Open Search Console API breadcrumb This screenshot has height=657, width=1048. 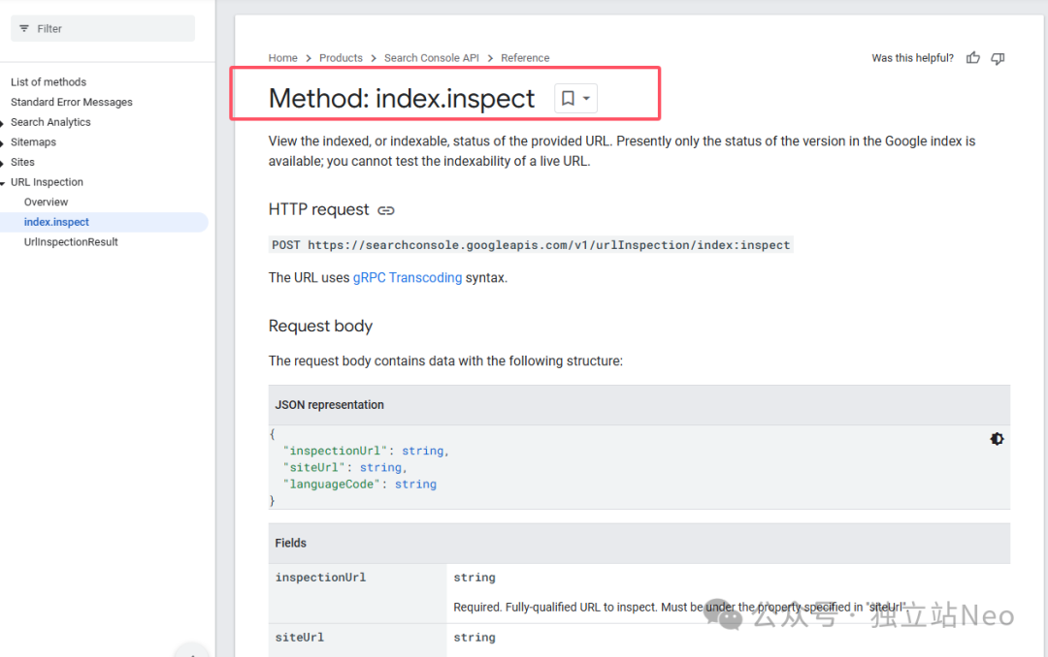tap(431, 58)
